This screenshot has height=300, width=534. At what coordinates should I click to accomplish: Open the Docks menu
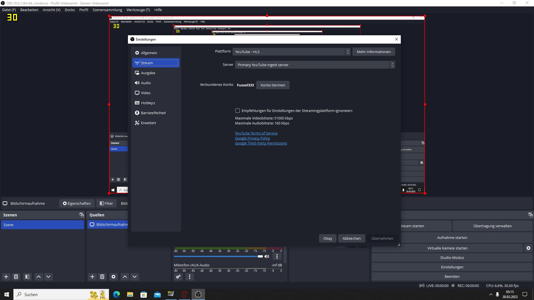pos(70,10)
